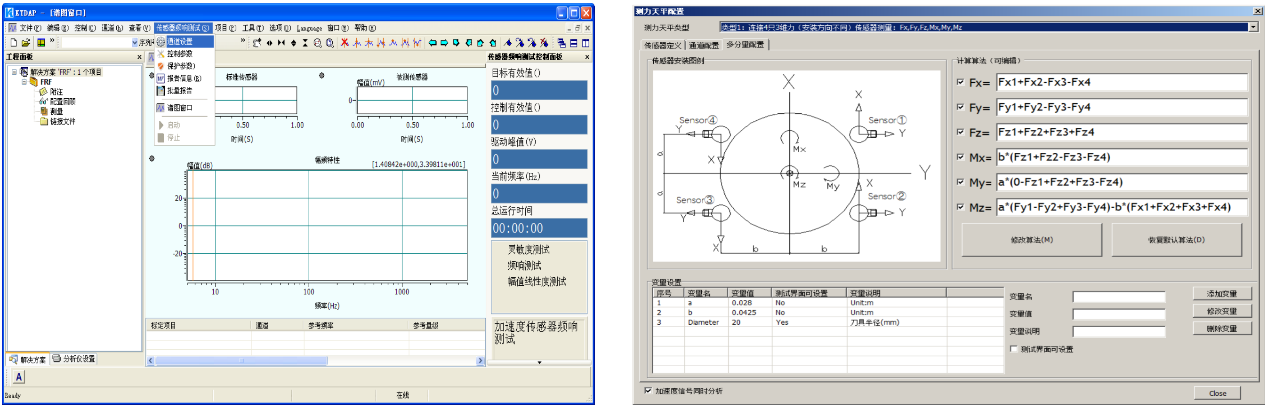Screen dimensions: 1267x407
Task: Click the 修改算法(M) button
Action: pyautogui.click(x=1031, y=240)
